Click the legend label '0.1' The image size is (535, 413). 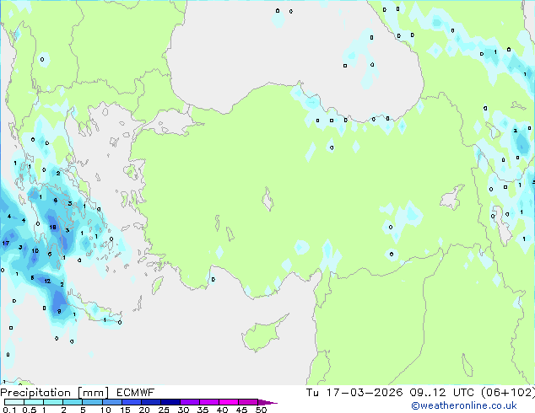tap(9, 410)
